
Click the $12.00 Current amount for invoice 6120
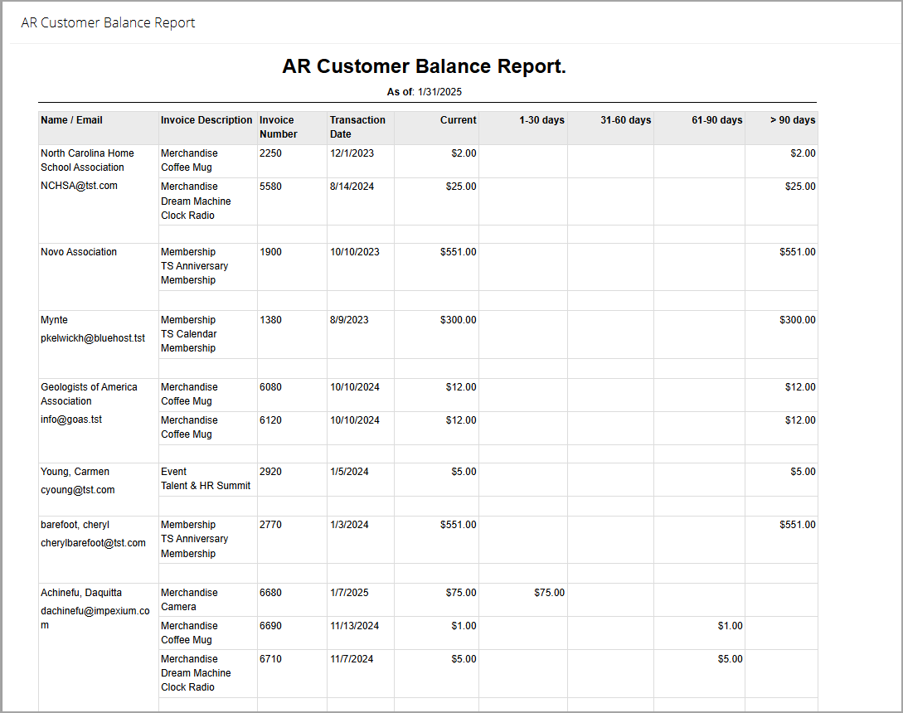click(x=461, y=420)
